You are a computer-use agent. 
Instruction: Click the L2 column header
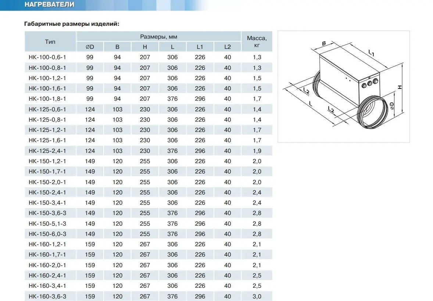click(x=228, y=47)
